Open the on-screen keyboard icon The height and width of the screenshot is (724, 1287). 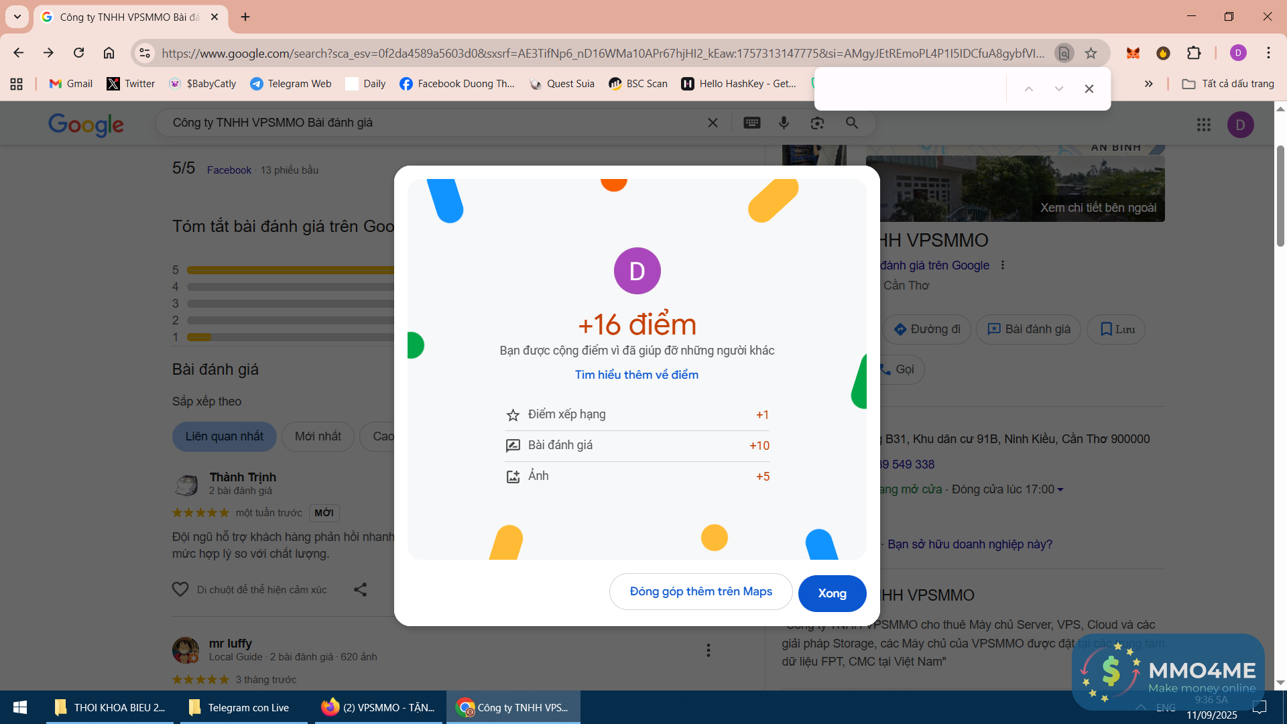[x=751, y=123]
